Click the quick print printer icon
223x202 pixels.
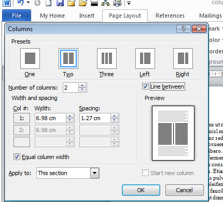pos(117,3)
